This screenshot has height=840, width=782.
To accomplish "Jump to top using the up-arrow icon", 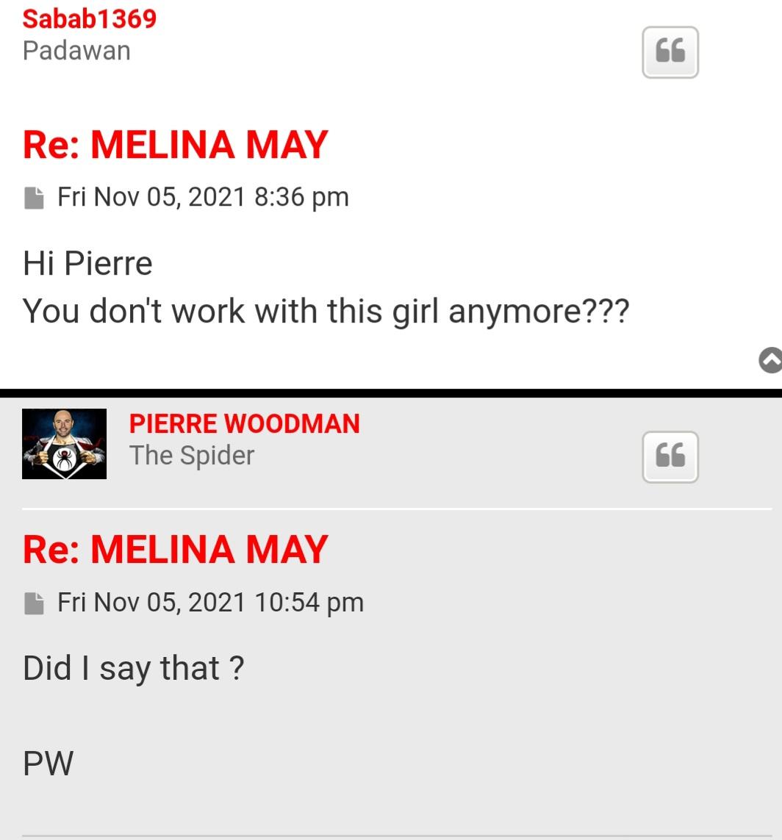I will (771, 360).
